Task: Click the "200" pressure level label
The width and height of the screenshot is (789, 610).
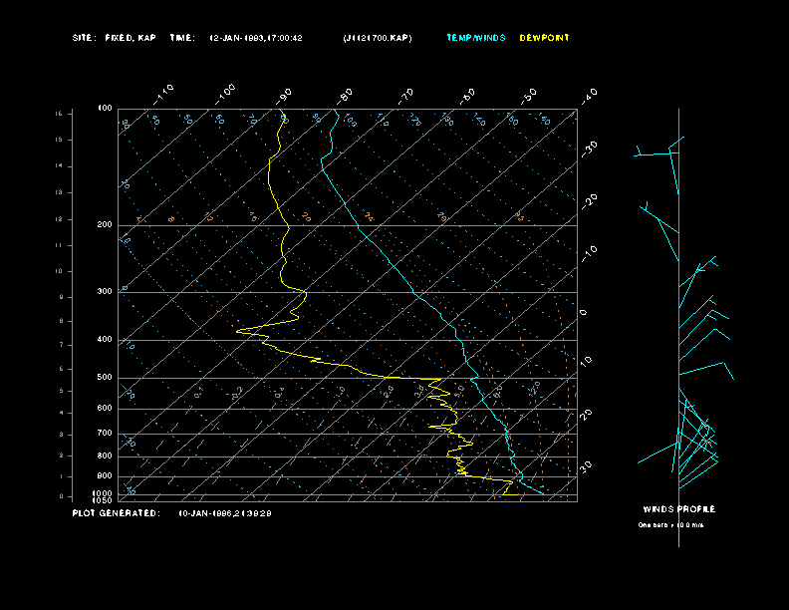Action: [x=105, y=225]
